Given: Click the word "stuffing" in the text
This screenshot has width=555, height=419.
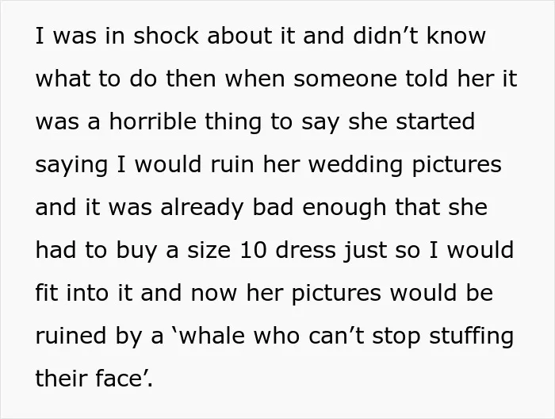Looking at the screenshot, I should click(471, 336).
